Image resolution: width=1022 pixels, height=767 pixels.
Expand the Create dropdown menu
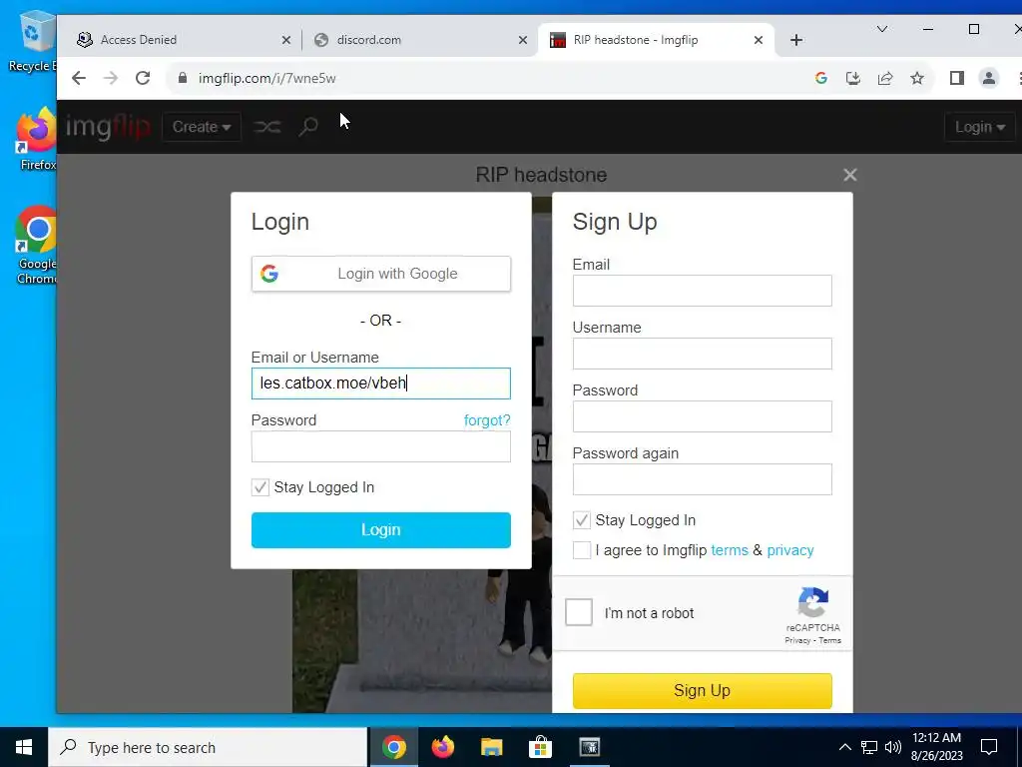[202, 127]
